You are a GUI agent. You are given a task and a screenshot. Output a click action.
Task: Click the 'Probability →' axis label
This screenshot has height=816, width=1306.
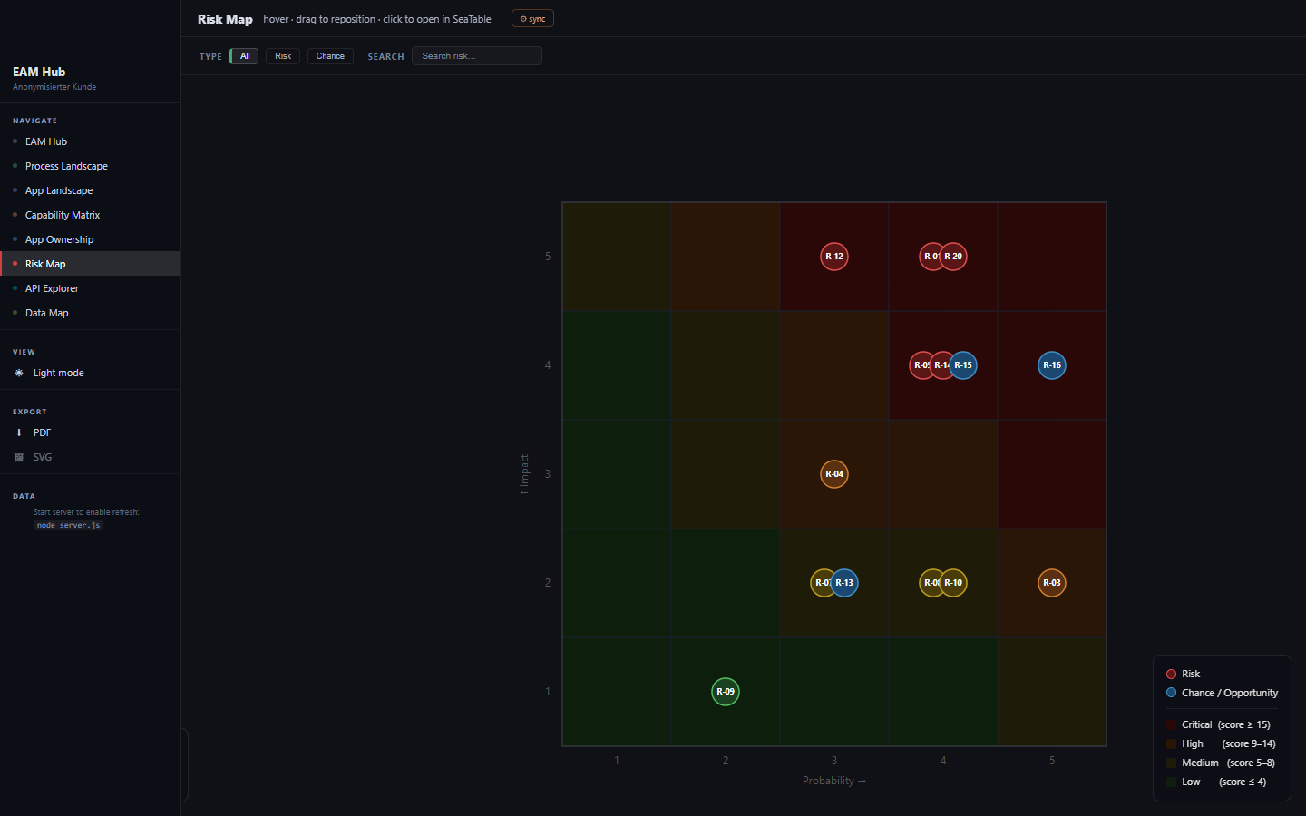pyautogui.click(x=834, y=781)
